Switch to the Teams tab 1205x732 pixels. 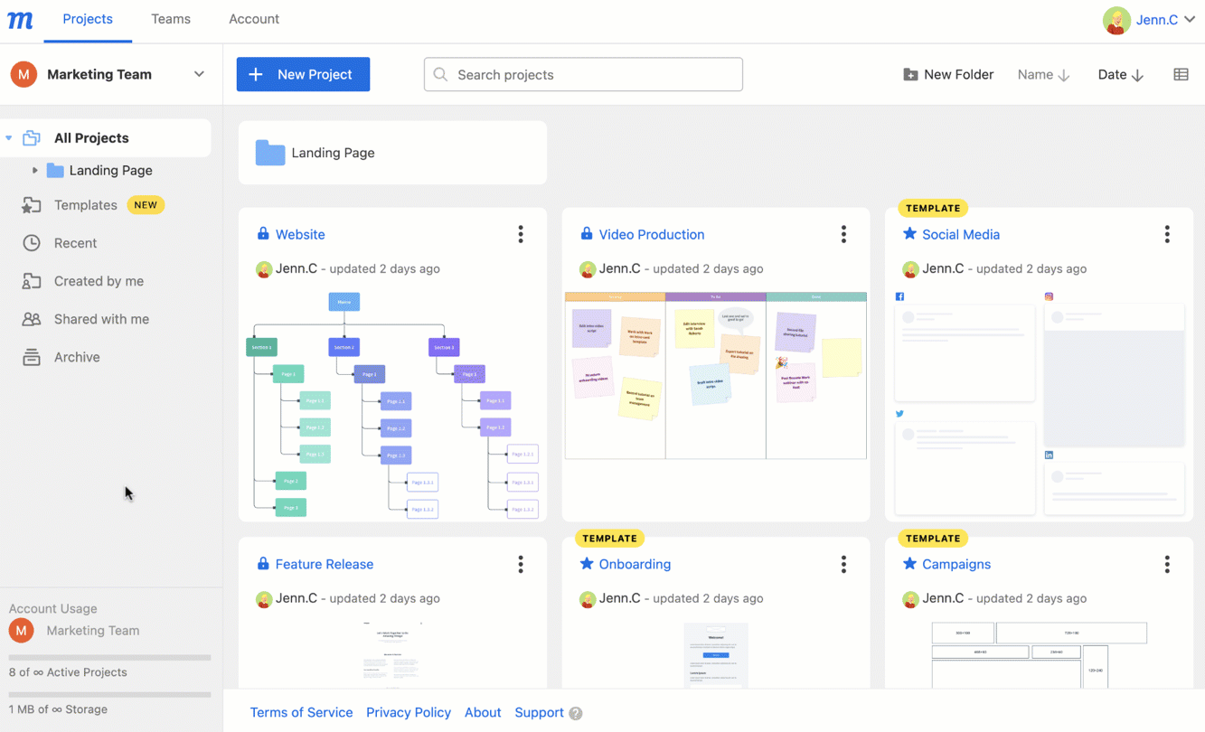pos(171,19)
